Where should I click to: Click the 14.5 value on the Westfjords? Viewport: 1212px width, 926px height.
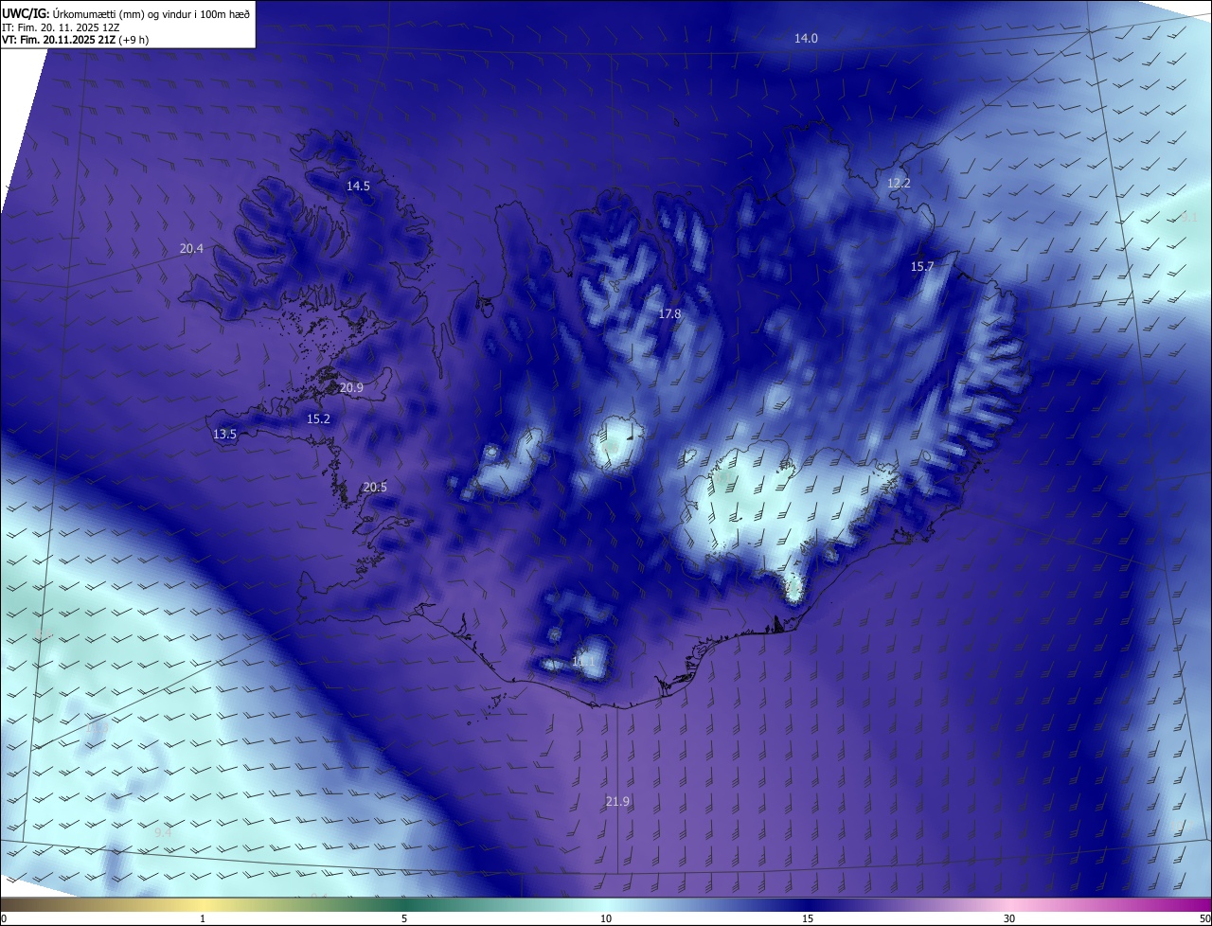pos(358,186)
